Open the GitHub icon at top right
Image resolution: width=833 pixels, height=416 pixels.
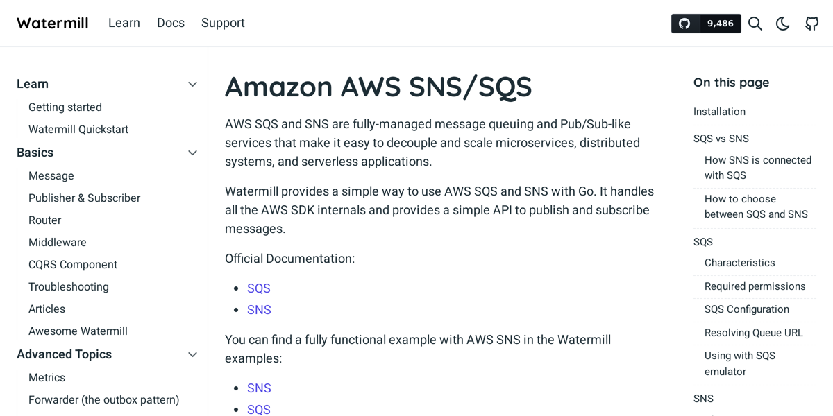812,23
